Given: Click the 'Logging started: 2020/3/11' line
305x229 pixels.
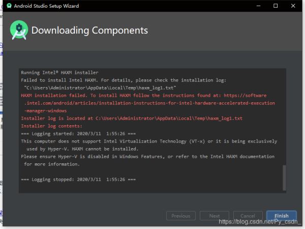Looking at the screenshot, I should tap(78, 133).
